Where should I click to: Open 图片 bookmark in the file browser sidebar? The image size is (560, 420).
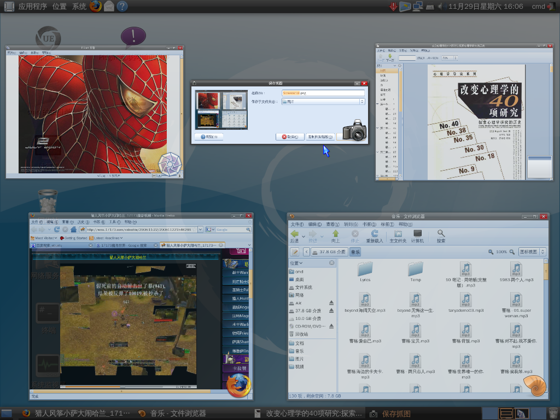(x=296, y=359)
